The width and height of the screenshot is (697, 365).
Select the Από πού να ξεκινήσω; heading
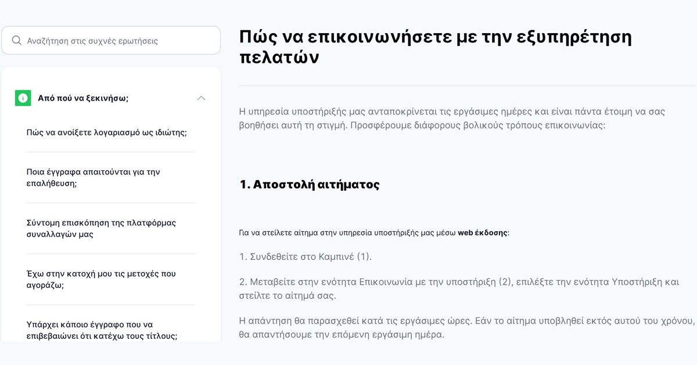pyautogui.click(x=83, y=98)
